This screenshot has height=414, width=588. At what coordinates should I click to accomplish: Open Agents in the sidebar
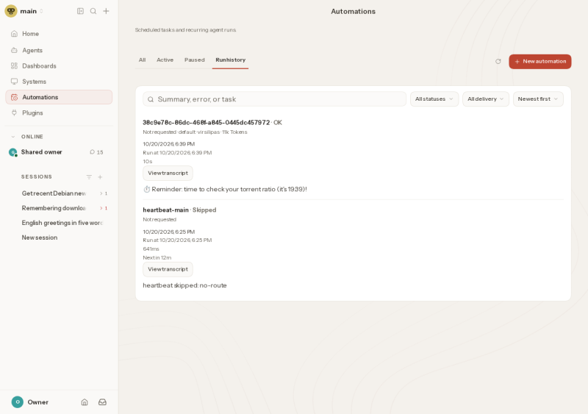pos(59,50)
